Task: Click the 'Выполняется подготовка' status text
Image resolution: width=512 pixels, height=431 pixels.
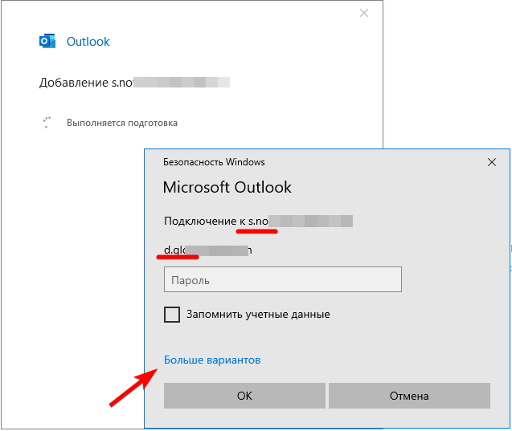Action: pos(122,123)
